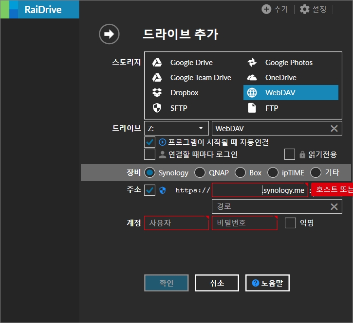Image resolution: width=353 pixels, height=323 pixels.
Task: Select the QNAP device radio button
Action: [200, 173]
